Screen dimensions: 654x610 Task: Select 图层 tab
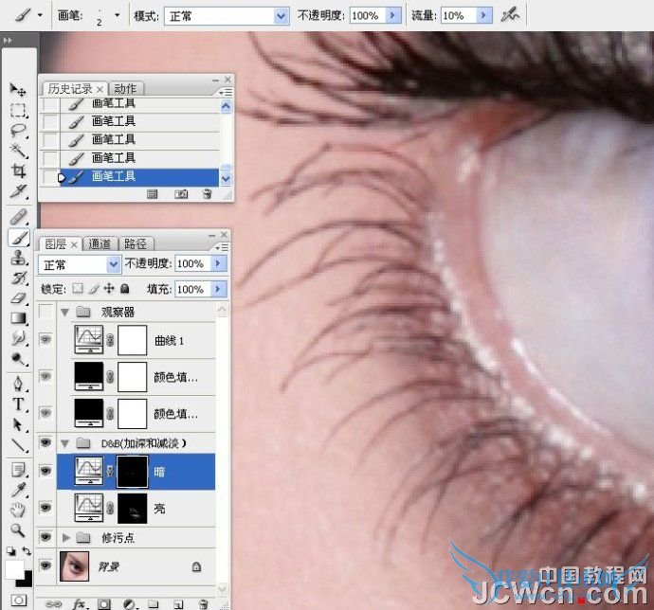(56, 244)
